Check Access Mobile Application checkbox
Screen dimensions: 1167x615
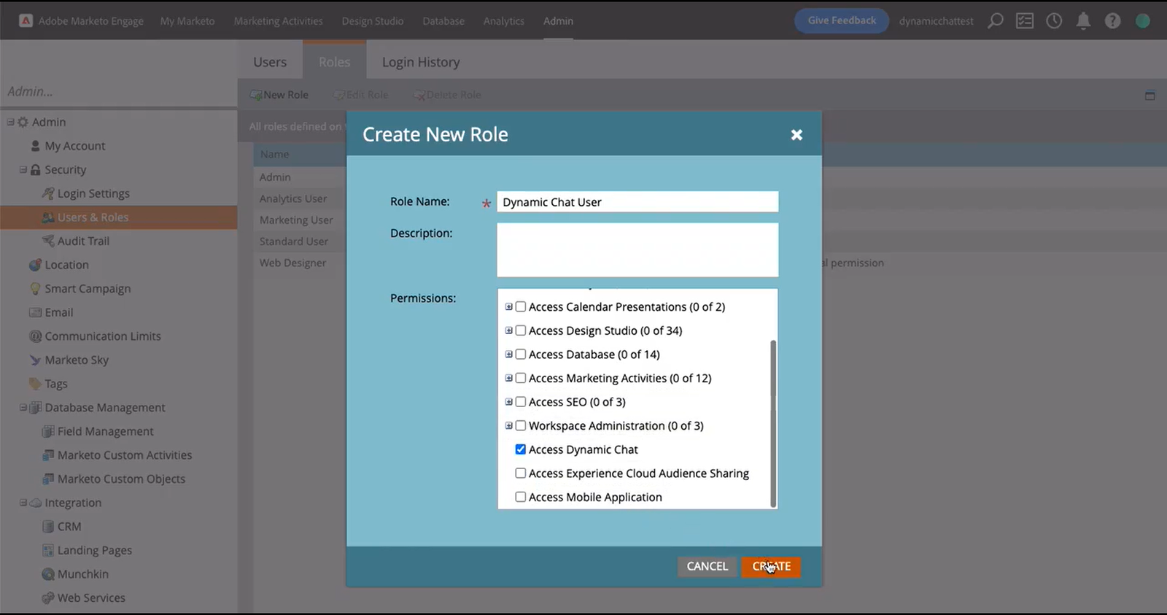point(521,497)
